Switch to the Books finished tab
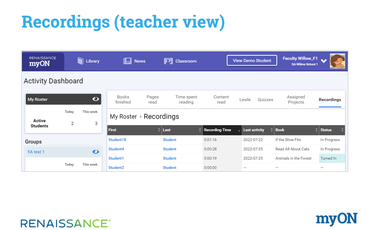This screenshot has height=230, width=369. pos(123,100)
